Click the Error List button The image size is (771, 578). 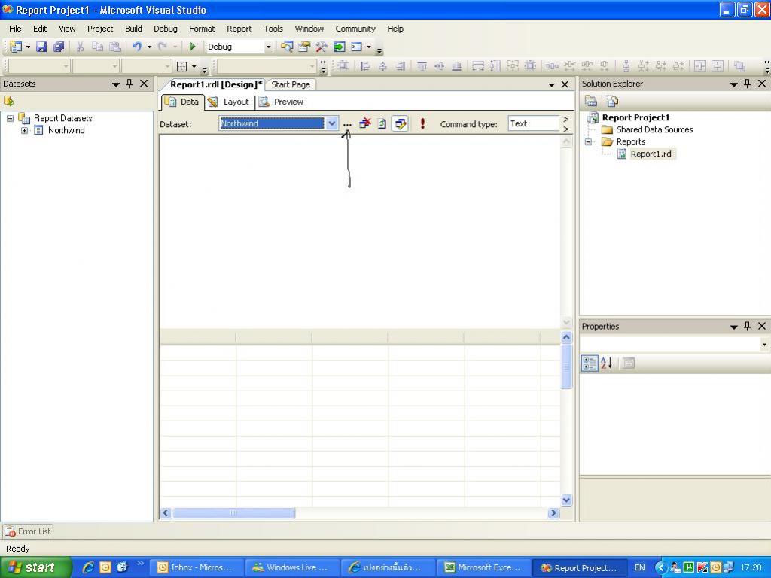click(x=28, y=531)
